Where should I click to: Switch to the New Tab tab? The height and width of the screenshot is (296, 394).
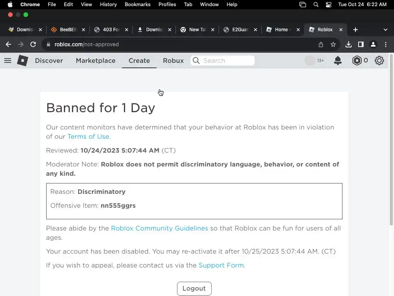(x=197, y=30)
